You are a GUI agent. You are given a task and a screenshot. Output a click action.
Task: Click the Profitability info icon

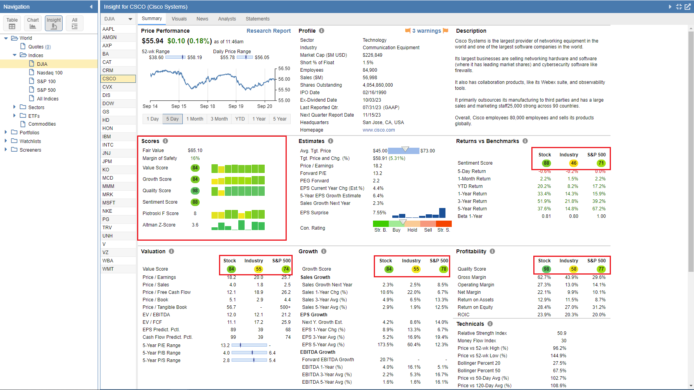pyautogui.click(x=492, y=251)
